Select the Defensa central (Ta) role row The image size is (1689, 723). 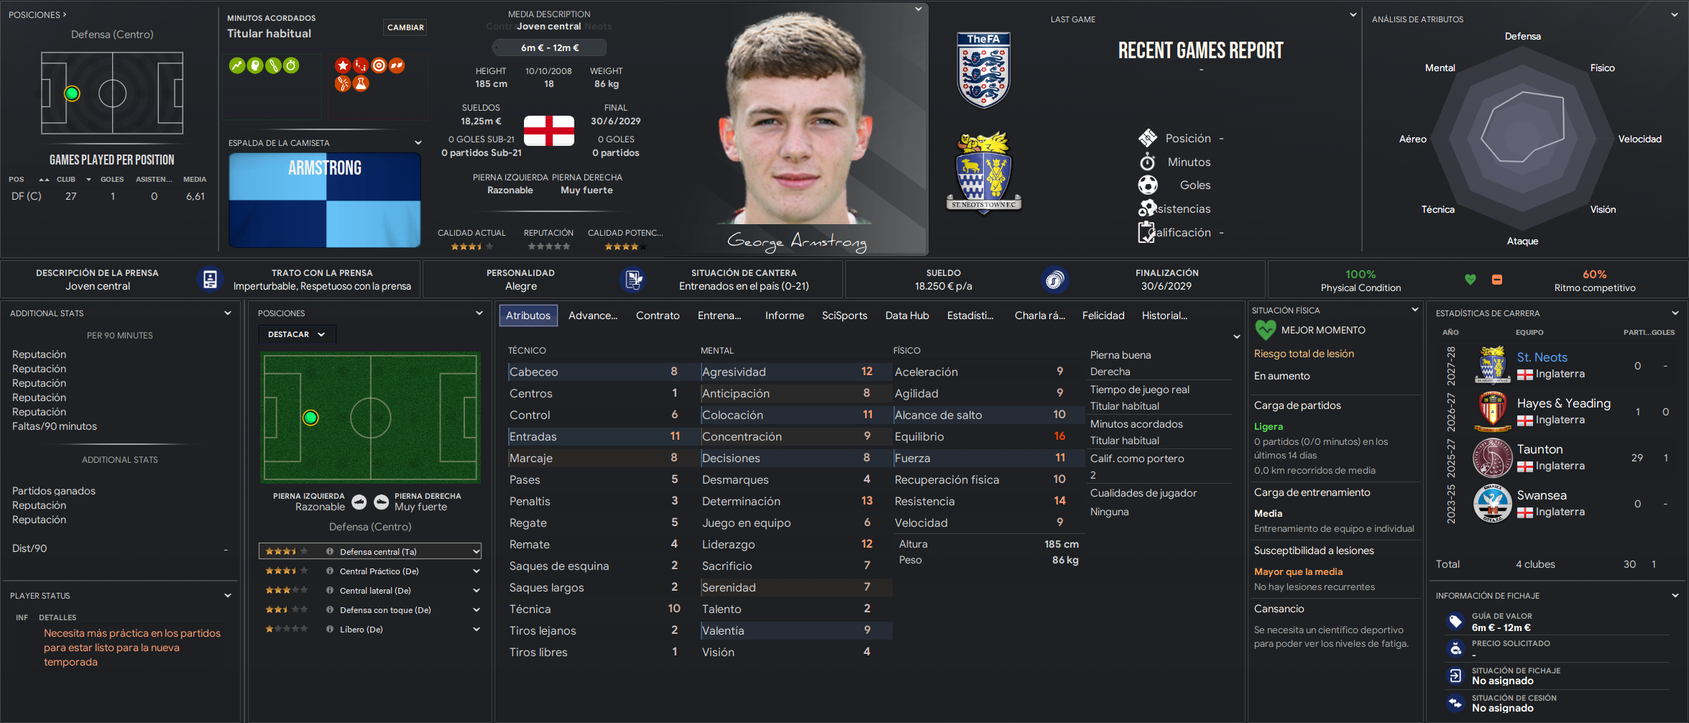[370, 551]
